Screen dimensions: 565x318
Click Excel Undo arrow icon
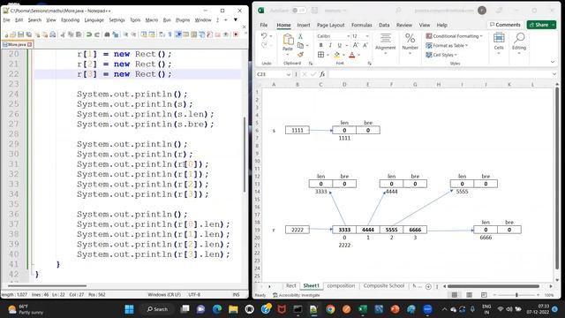pyautogui.click(x=264, y=36)
